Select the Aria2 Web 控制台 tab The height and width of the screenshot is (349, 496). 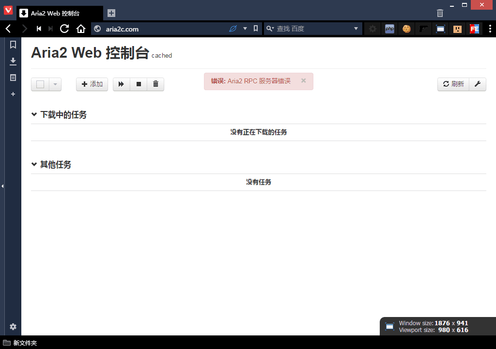click(60, 13)
